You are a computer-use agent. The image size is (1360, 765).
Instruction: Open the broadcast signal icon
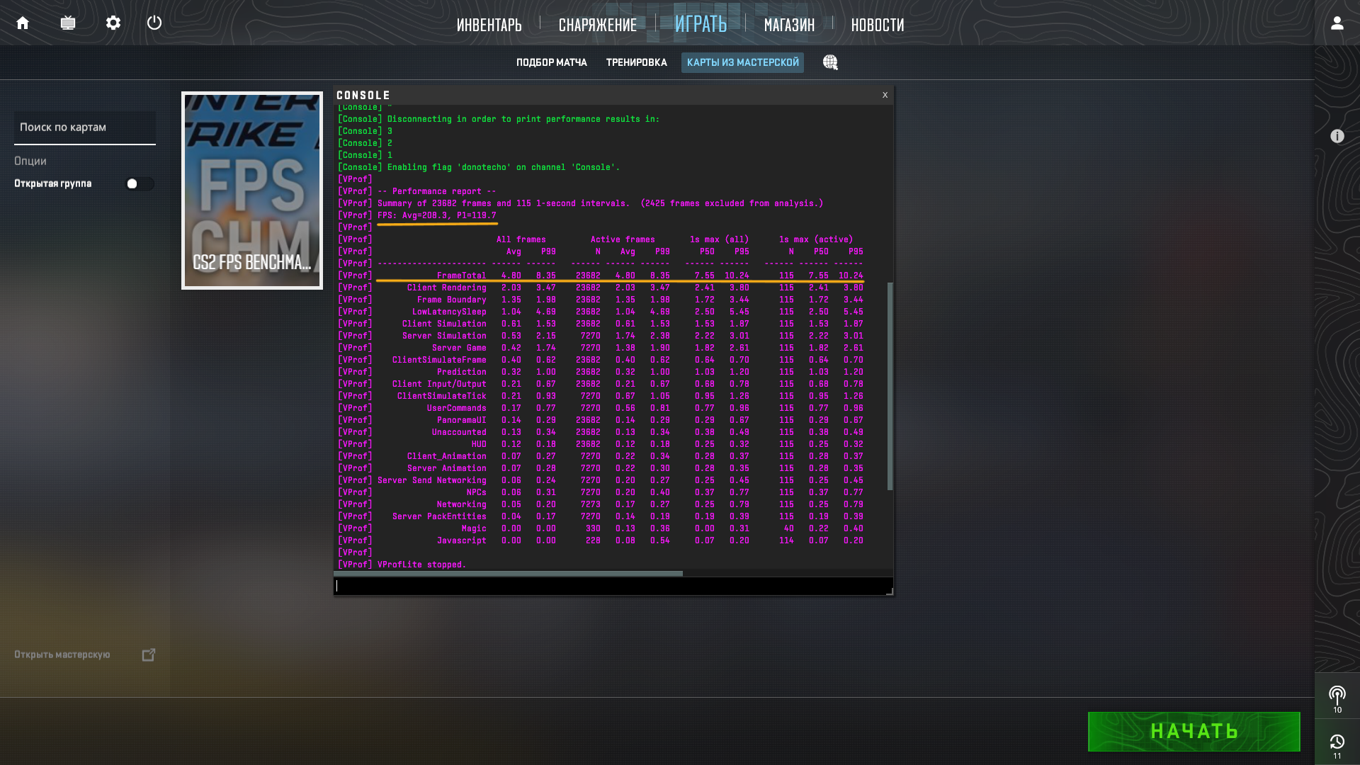(x=1337, y=696)
